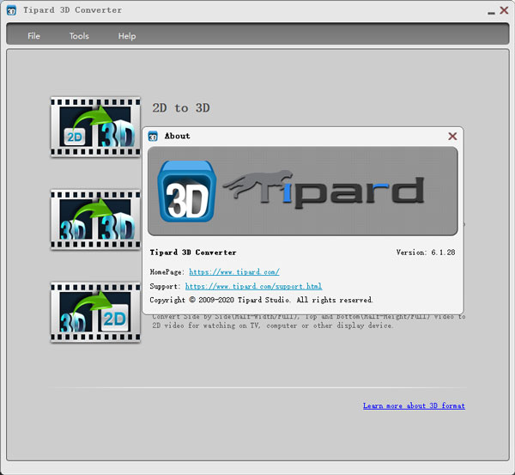Click the Tipard panther logo in the banner
This screenshot has height=475, width=515.
326,191
